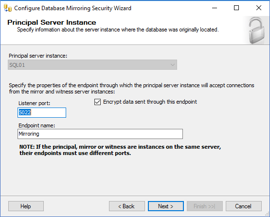270x217 pixels.
Task: Toggle the encrypt data checkbox
Action: 97,102
